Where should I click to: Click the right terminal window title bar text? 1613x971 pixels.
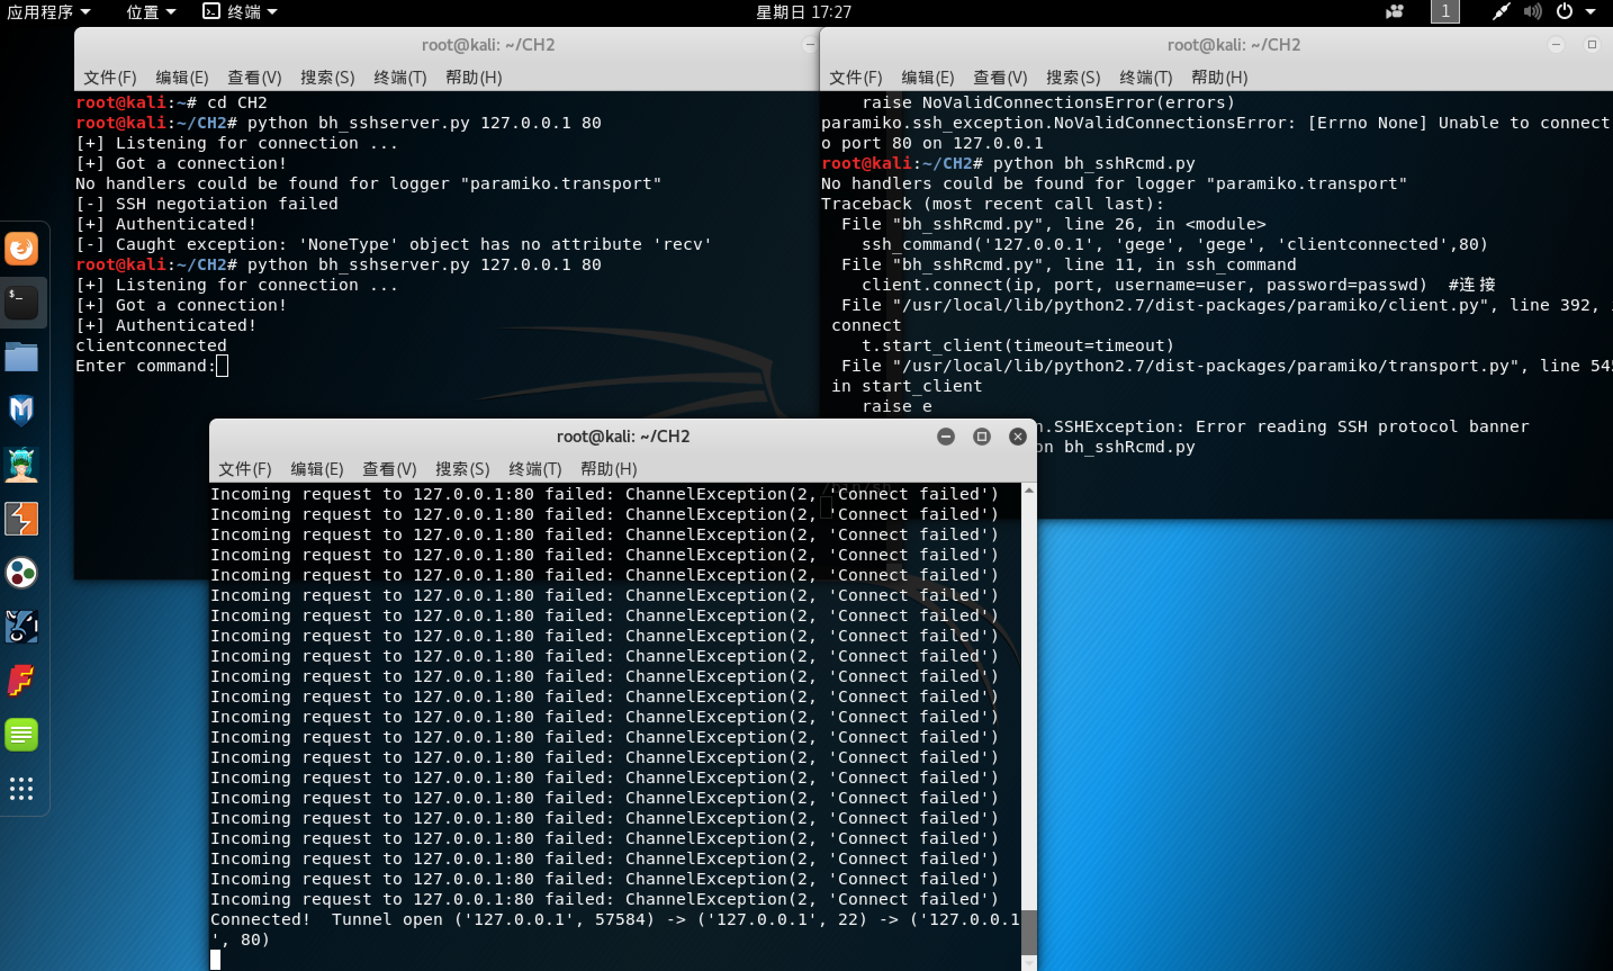[x=1233, y=44]
